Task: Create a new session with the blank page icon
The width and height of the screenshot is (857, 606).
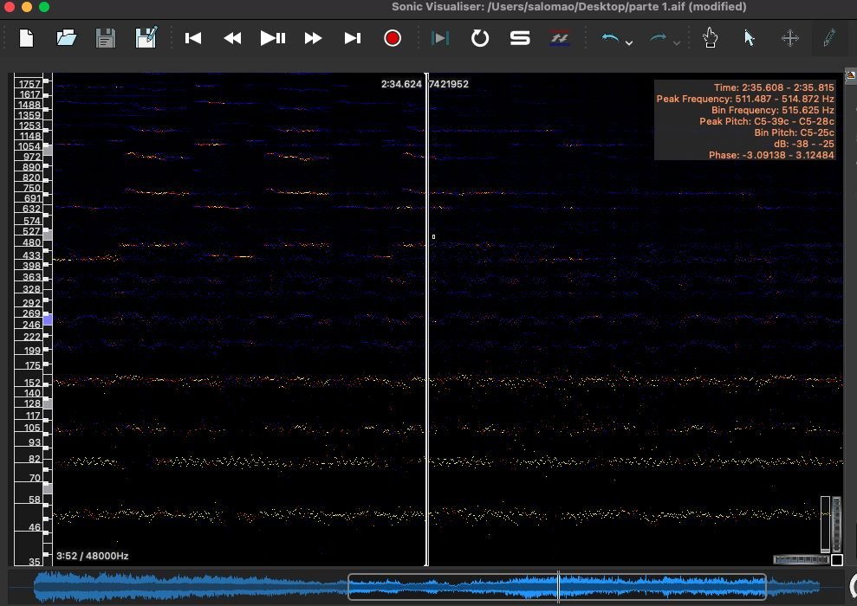Action: click(26, 38)
